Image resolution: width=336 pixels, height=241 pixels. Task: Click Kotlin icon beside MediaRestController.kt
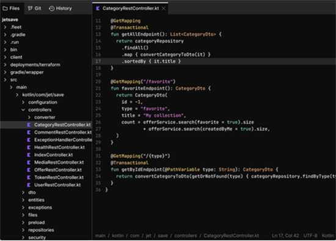click(x=29, y=163)
